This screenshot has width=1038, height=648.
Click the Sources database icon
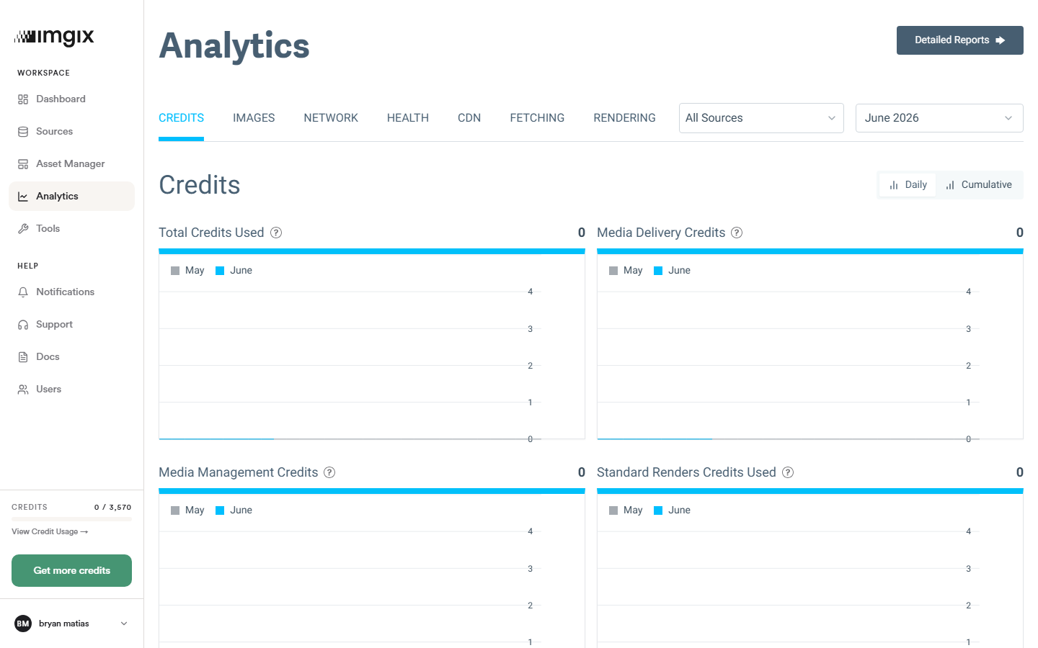click(23, 132)
